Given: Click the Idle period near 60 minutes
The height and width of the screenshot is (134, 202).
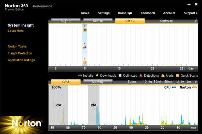Looking at the screenshot, I should click(94, 105).
